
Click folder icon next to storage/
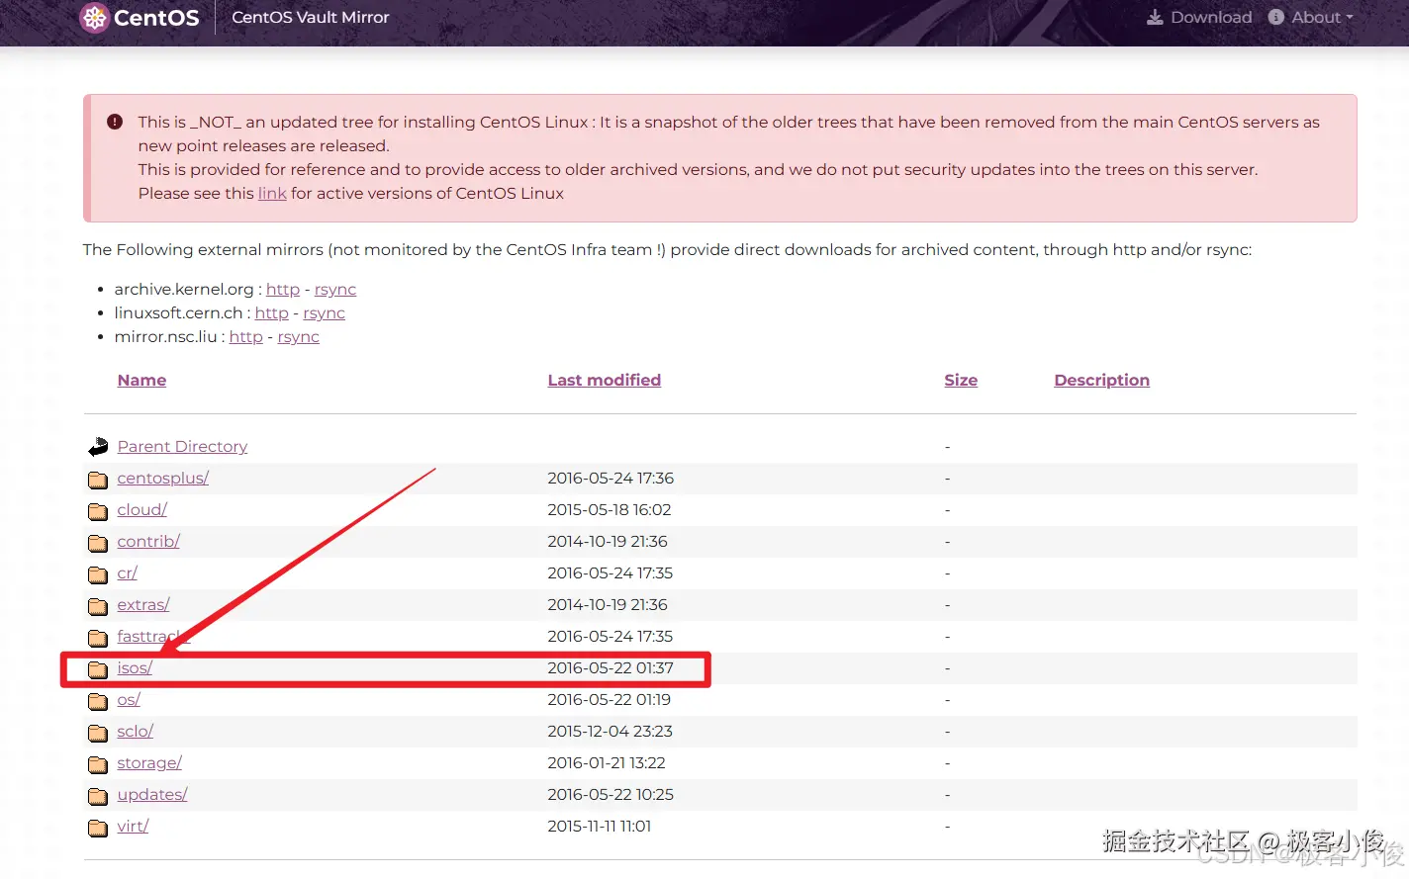98,764
